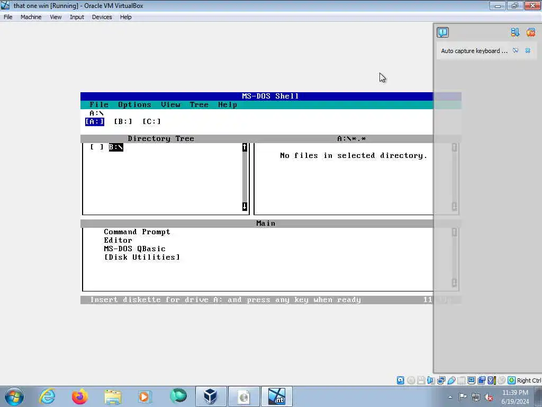Switch to VirtualBox Manager cube taskbar icon
Image resolution: width=542 pixels, height=407 pixels.
pos(211,396)
